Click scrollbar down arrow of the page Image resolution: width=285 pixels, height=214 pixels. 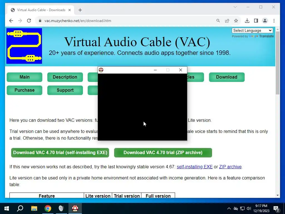click(277, 195)
